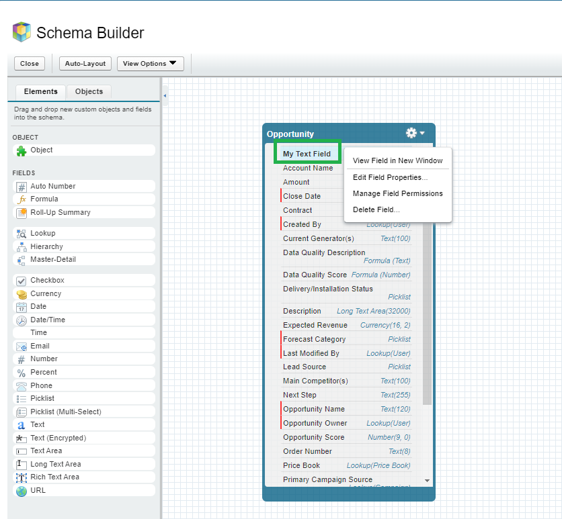Click the Roll-Up Summary icon

(x=22, y=213)
